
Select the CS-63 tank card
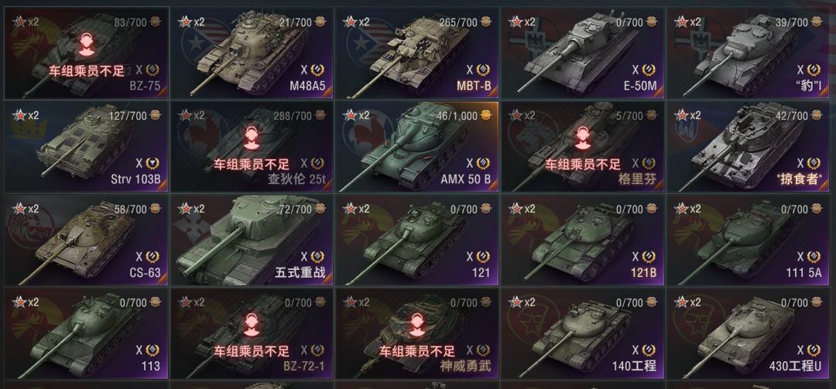(x=87, y=240)
